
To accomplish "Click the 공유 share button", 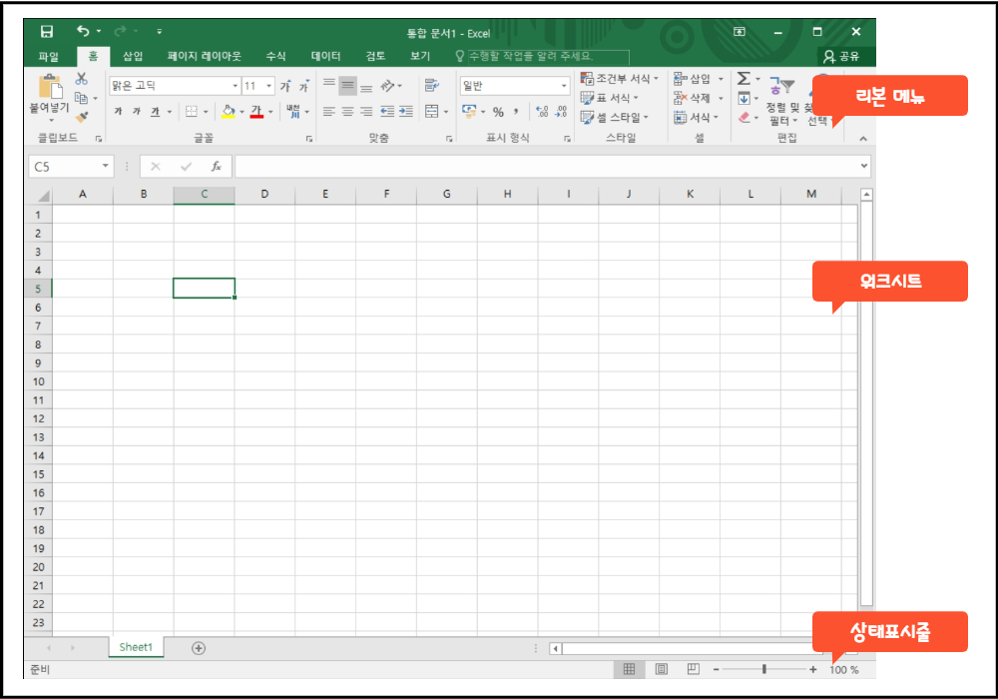I will pos(840,57).
